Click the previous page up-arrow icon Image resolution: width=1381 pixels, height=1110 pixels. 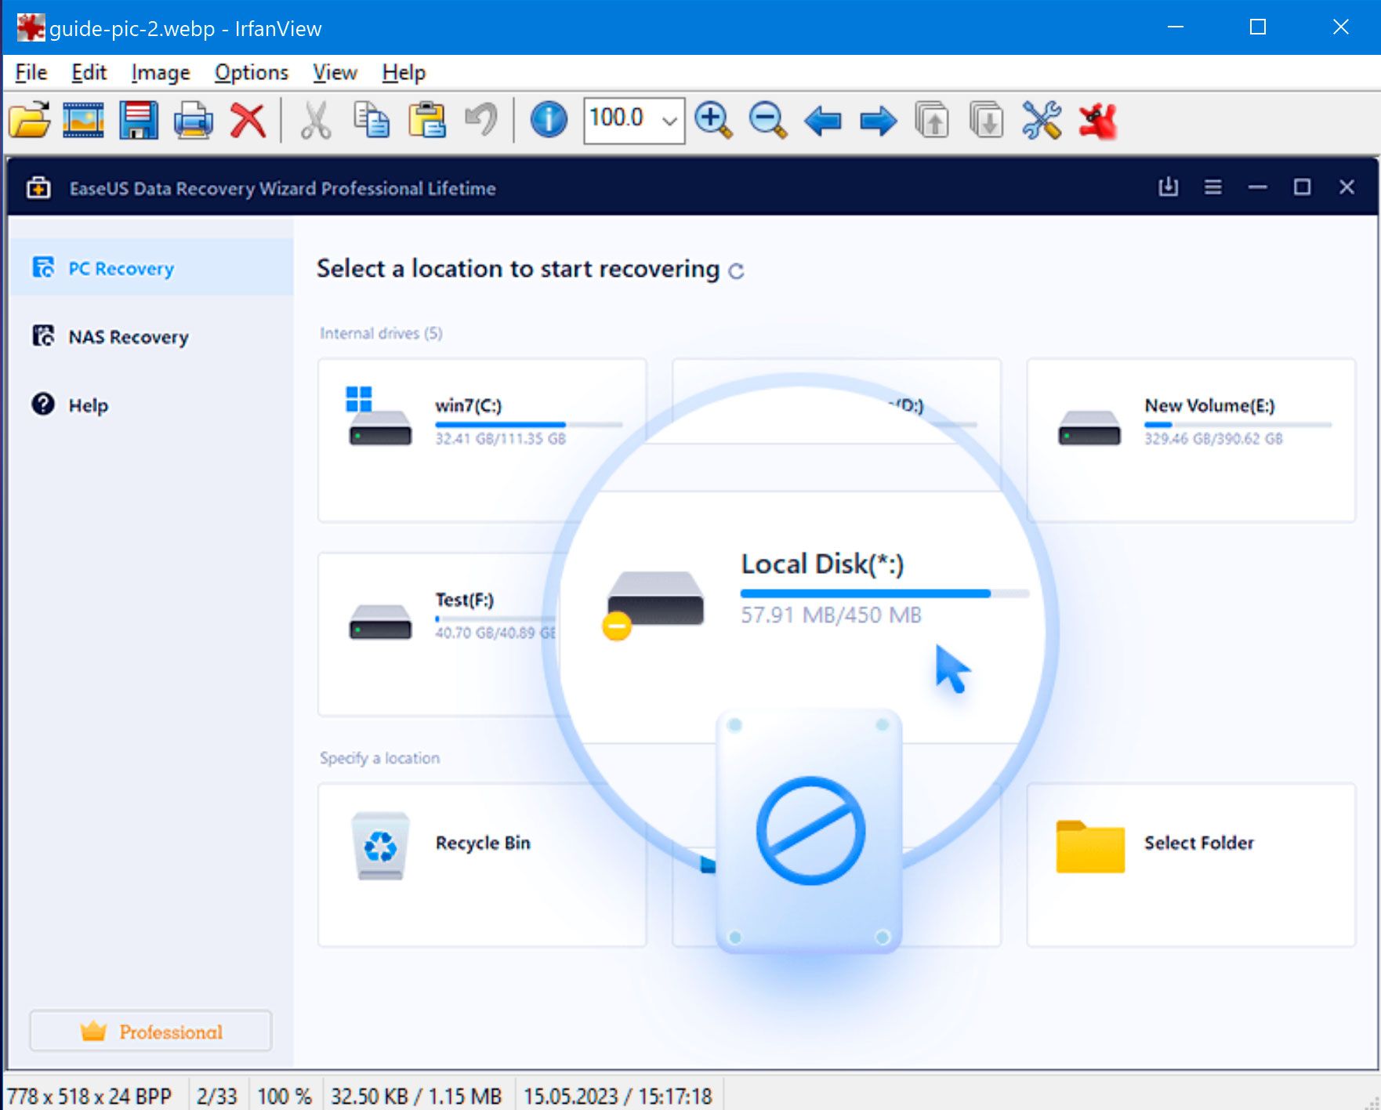[932, 121]
